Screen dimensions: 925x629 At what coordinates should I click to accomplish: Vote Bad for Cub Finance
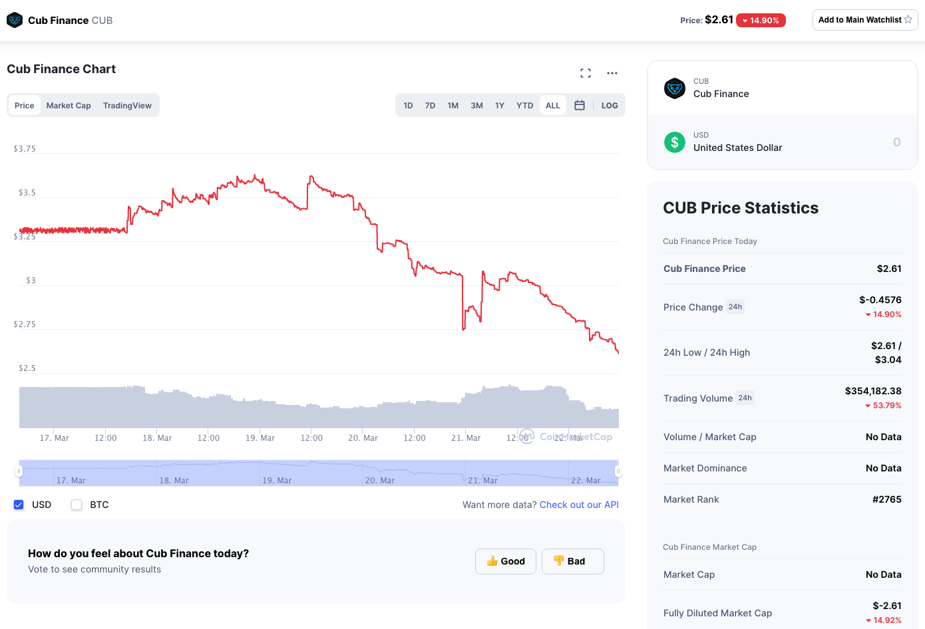[573, 561]
